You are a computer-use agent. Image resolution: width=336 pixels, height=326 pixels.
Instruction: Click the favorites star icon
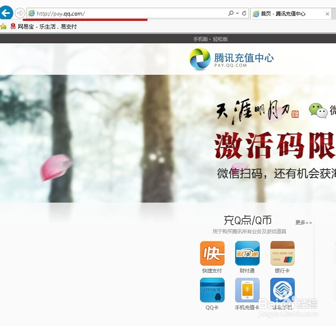[3, 27]
